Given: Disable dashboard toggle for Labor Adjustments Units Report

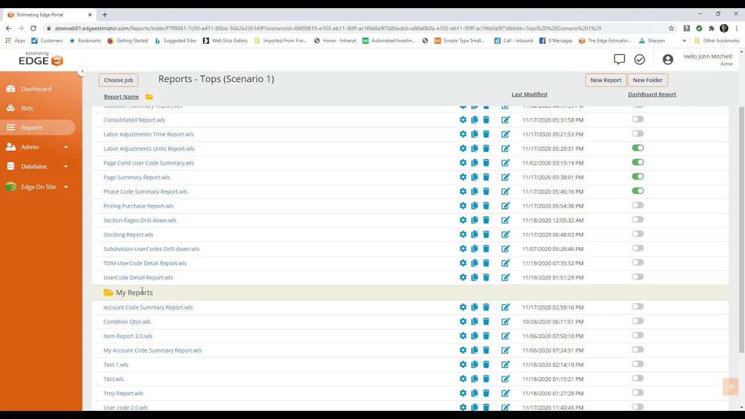Looking at the screenshot, I should (638, 148).
